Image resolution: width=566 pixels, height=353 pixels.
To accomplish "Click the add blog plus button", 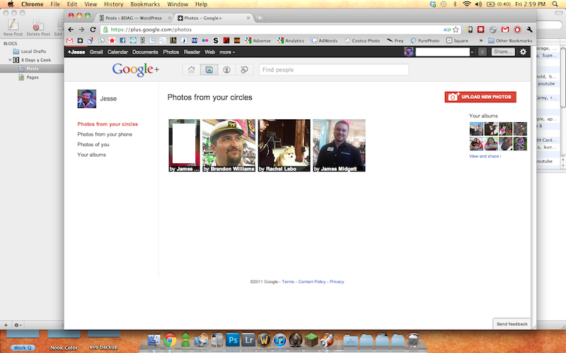I will (x=6, y=325).
